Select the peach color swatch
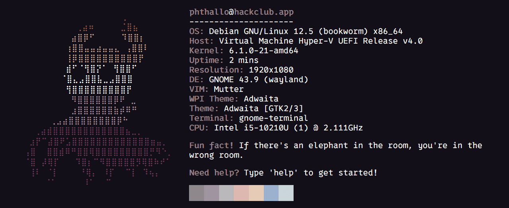Viewport: 509px width, 208px height. tap(256, 193)
